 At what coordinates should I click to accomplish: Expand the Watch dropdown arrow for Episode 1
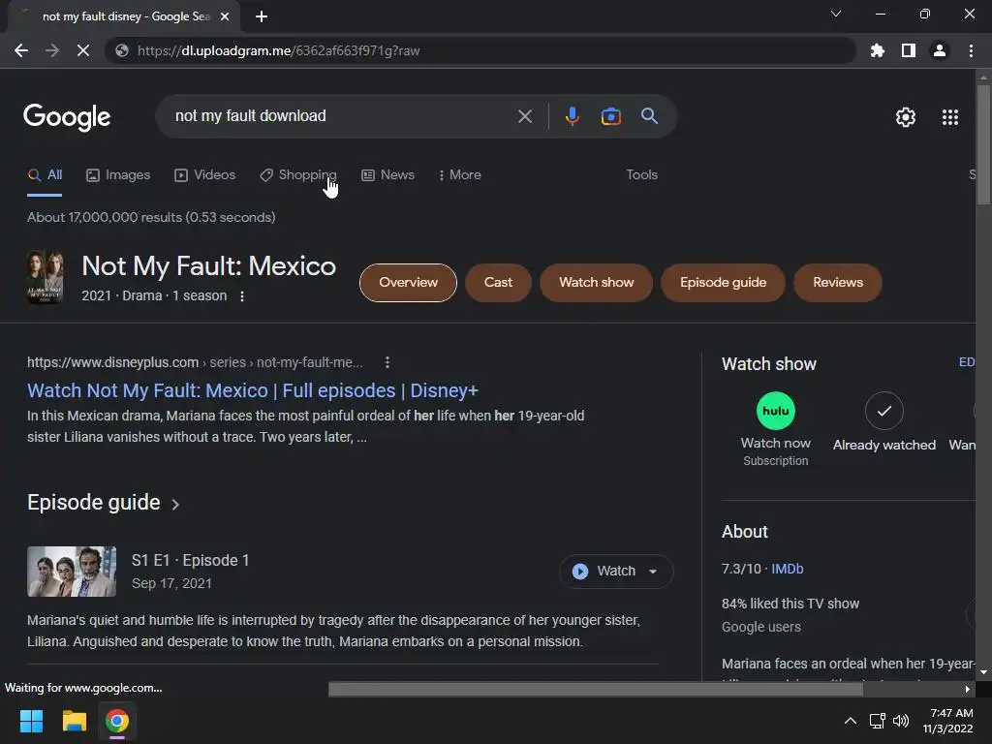pyautogui.click(x=653, y=572)
